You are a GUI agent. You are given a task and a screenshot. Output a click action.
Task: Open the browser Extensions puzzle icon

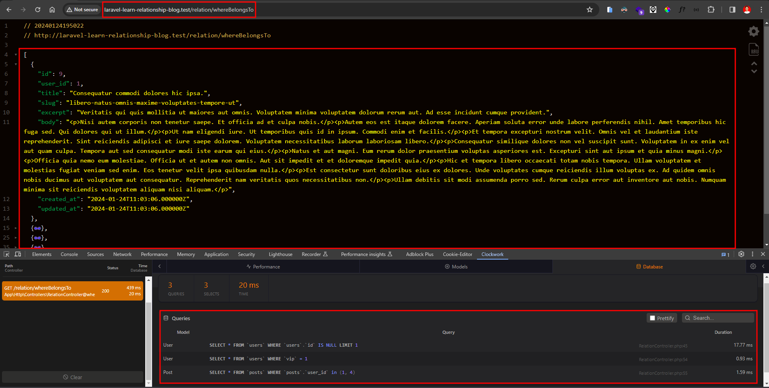pyautogui.click(x=711, y=10)
